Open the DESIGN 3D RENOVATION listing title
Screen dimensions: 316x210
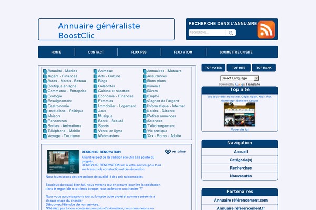[101, 152]
